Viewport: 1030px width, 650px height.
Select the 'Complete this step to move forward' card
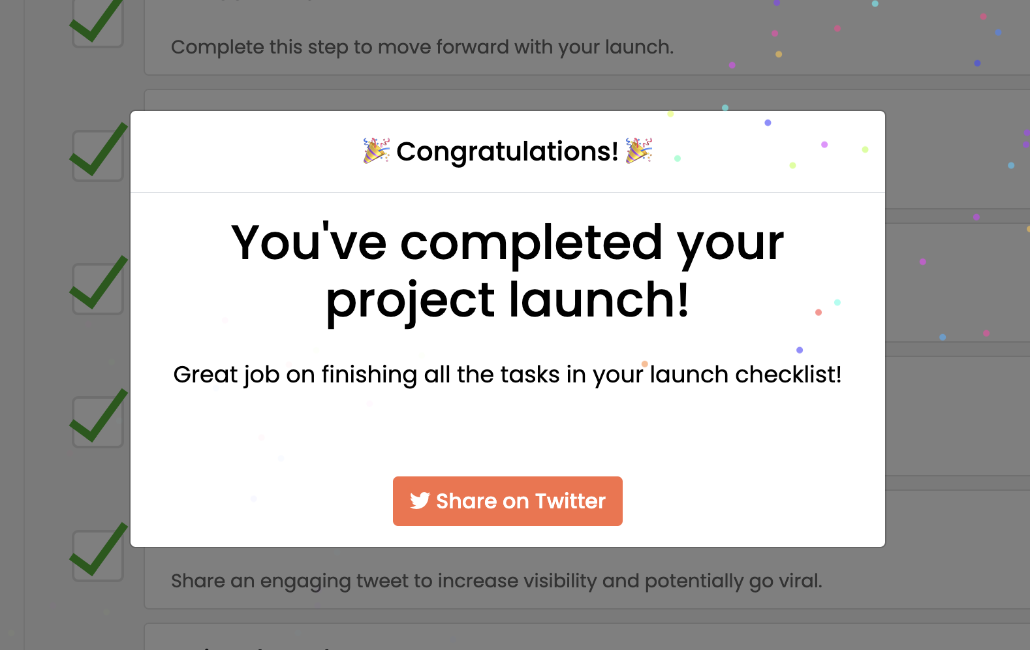coord(587,37)
